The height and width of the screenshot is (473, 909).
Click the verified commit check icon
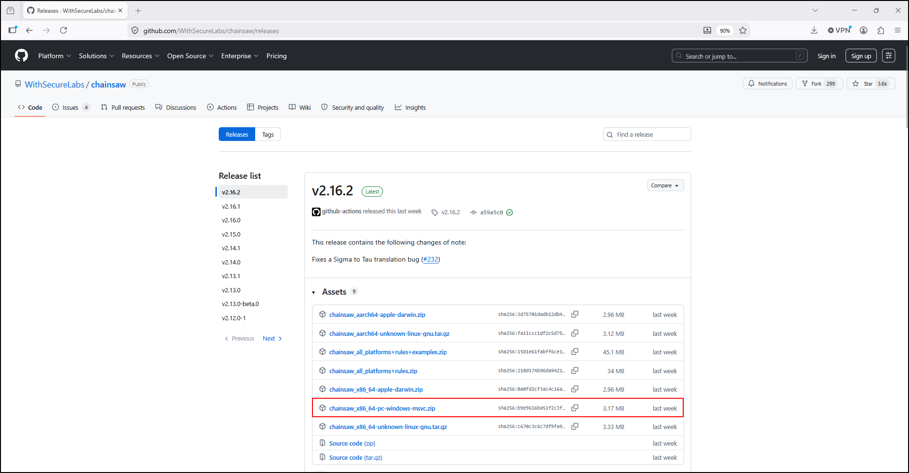(509, 212)
